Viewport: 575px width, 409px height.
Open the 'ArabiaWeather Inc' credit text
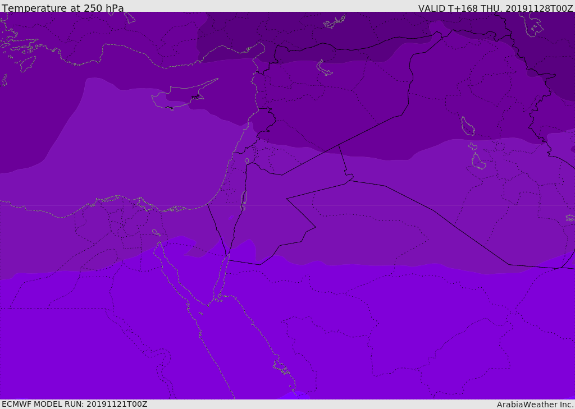[x=535, y=405]
